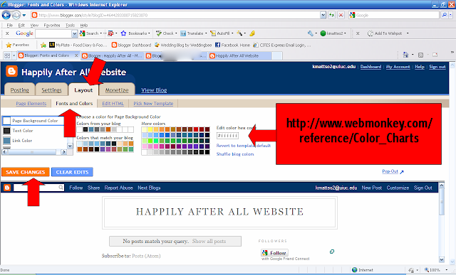Click the Blogger logo in the blue header
The width and height of the screenshot is (456, 275).
(x=11, y=71)
